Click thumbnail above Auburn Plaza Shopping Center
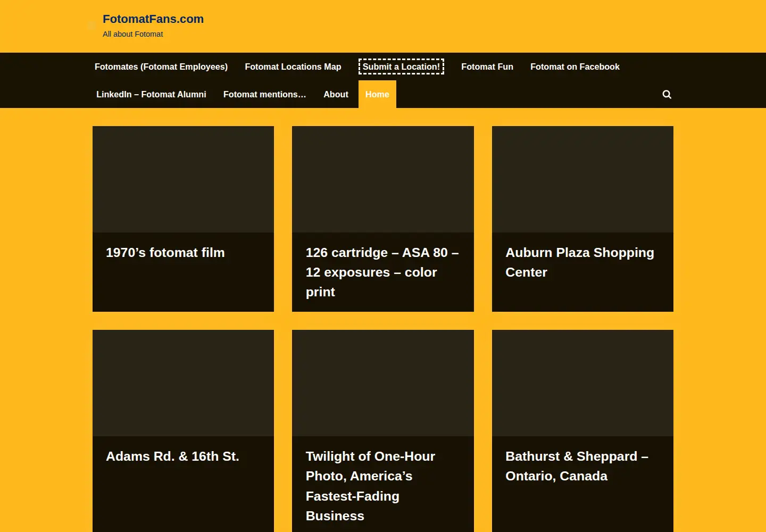This screenshot has width=766, height=532. click(582, 179)
